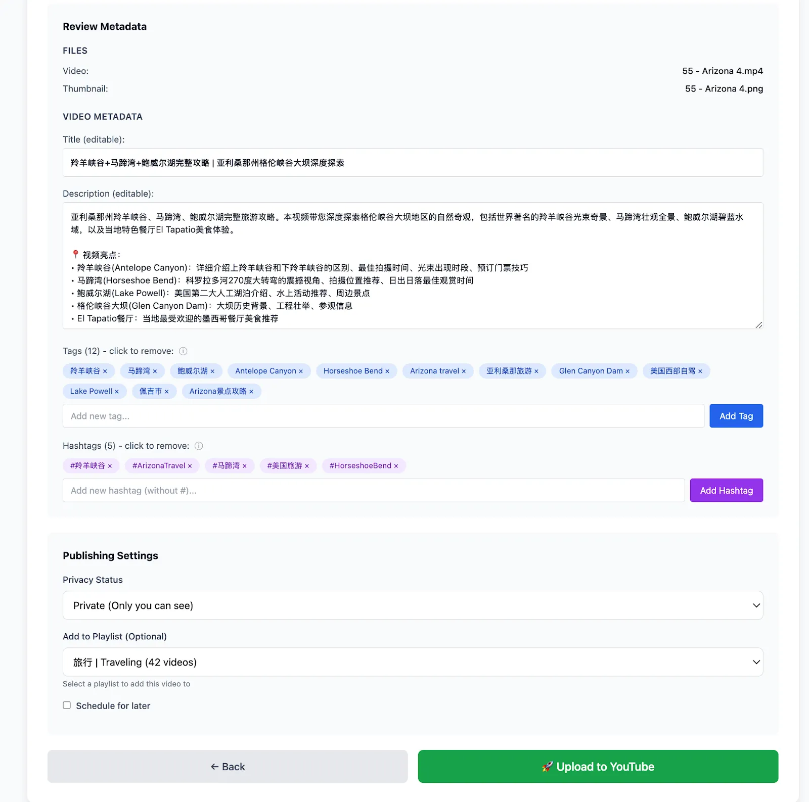809x802 pixels.
Task: Click the info icon next to Tags
Action: [183, 351]
